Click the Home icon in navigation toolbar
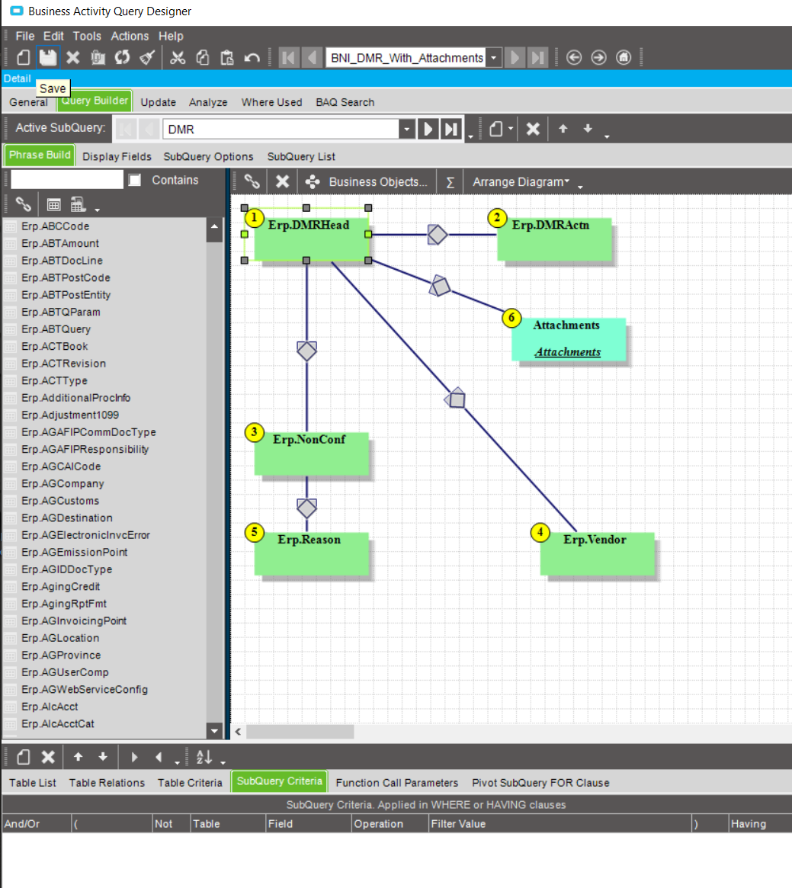 [624, 58]
